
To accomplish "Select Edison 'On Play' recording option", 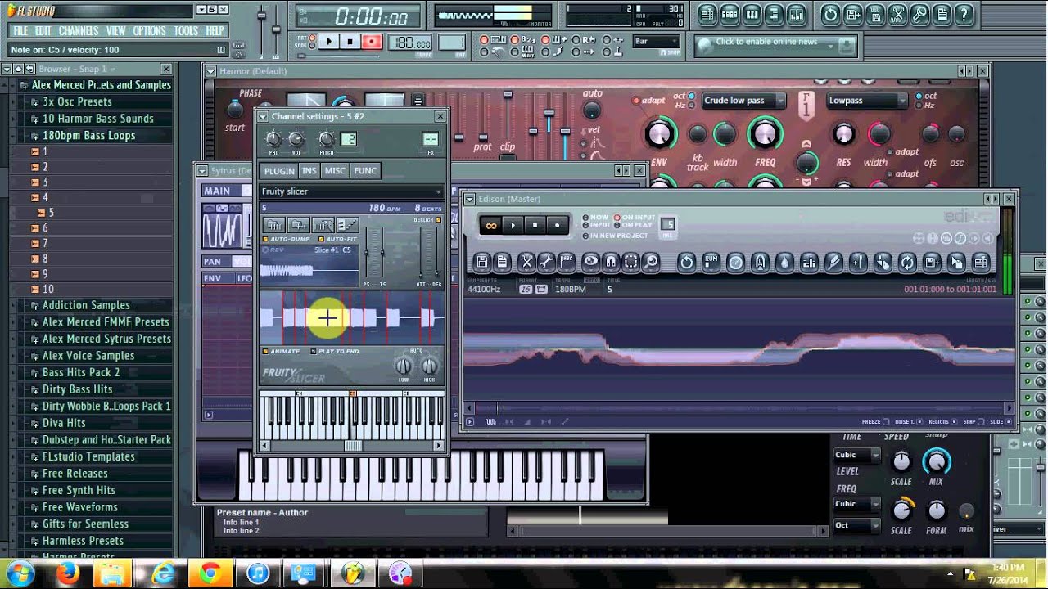I will [633, 225].
